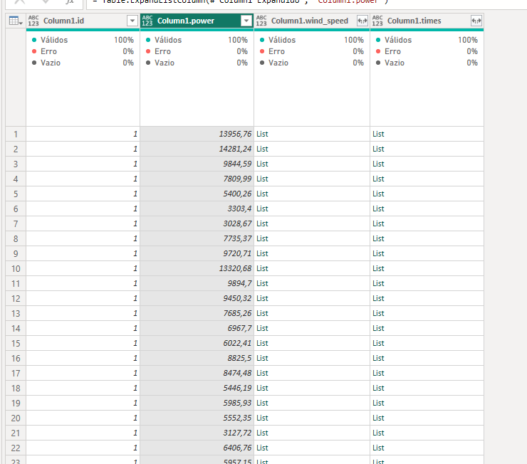527x464 pixels.
Task: Click power value 9720,71
Action: click(x=237, y=253)
